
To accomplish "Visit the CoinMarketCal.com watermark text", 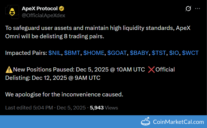I will click(x=178, y=122).
